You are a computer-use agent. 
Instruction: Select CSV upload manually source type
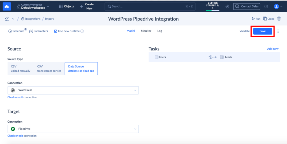(20, 69)
